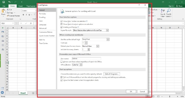This screenshot has width=185, height=98.
Task: Select the Format Painter brush
Action: [x=13, y=16]
